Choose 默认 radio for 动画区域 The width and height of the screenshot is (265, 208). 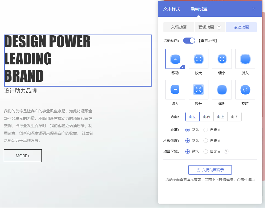tap(188, 151)
